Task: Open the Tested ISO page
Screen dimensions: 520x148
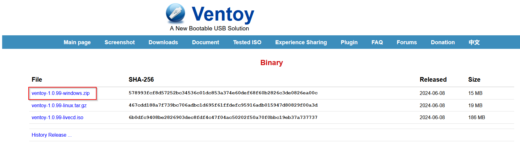Action: 247,42
